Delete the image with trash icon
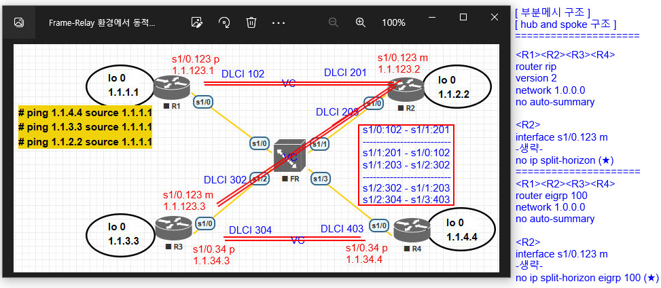This screenshot has width=661, height=288. (251, 22)
